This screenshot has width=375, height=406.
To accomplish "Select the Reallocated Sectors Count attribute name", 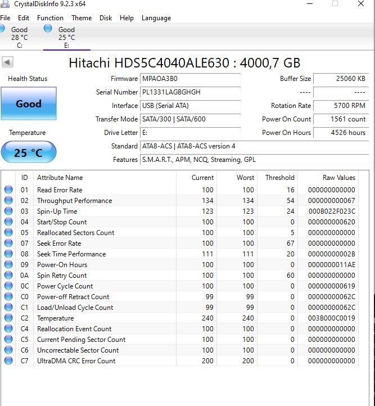I will 75,232.
